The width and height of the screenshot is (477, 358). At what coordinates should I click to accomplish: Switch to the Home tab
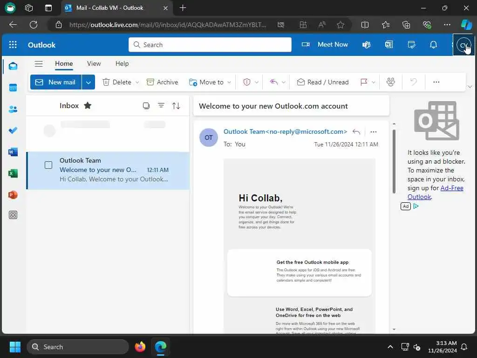(64, 63)
